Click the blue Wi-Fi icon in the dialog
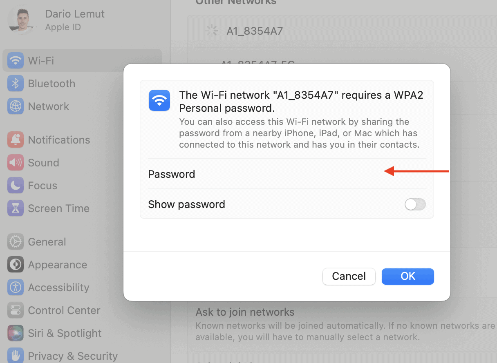The height and width of the screenshot is (363, 497). coord(159,100)
